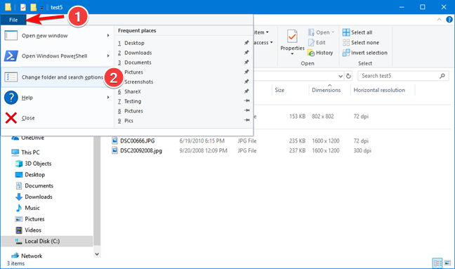This screenshot has width=455, height=269.
Task: Choose Invert selection in ribbon
Action: coord(365,53)
